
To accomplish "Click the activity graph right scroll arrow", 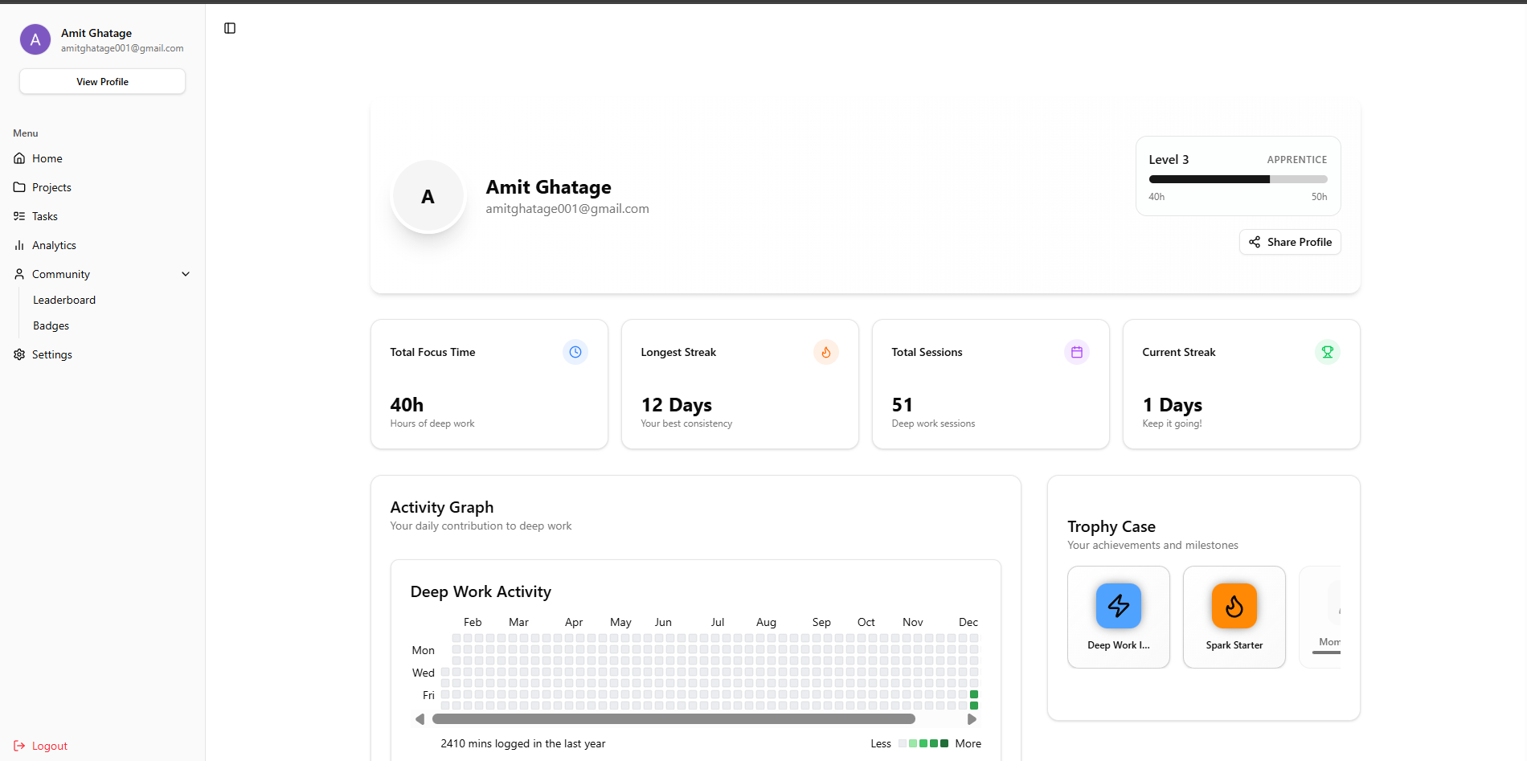I will [972, 719].
